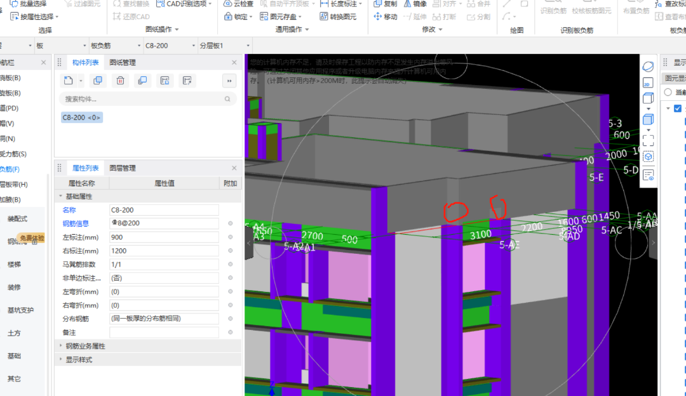This screenshot has width=686, height=396.
Task: Click delete trash icon in 构件列表
Action: [x=120, y=81]
